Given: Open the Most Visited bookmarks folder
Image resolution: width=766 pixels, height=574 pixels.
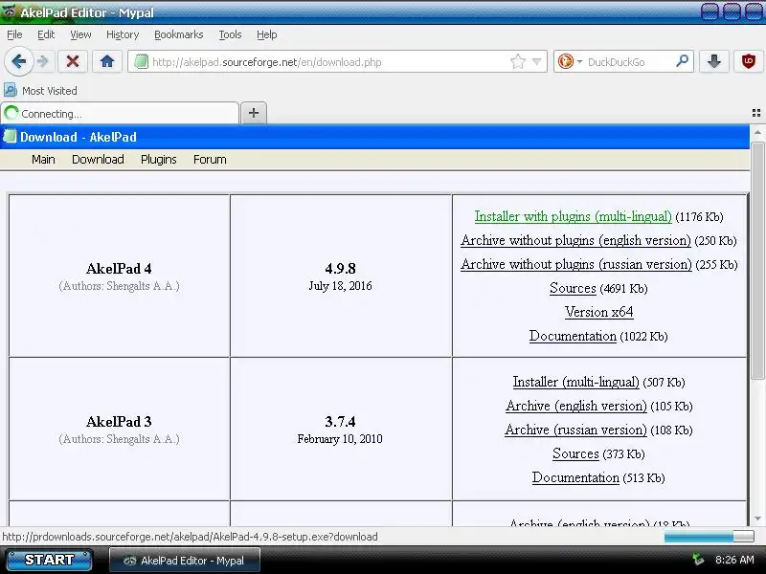Looking at the screenshot, I should click(x=41, y=91).
